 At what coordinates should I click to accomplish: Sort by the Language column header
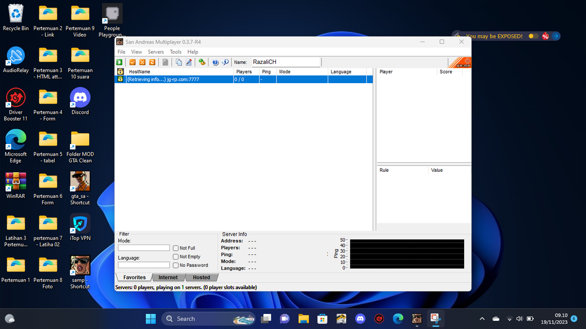347,72
